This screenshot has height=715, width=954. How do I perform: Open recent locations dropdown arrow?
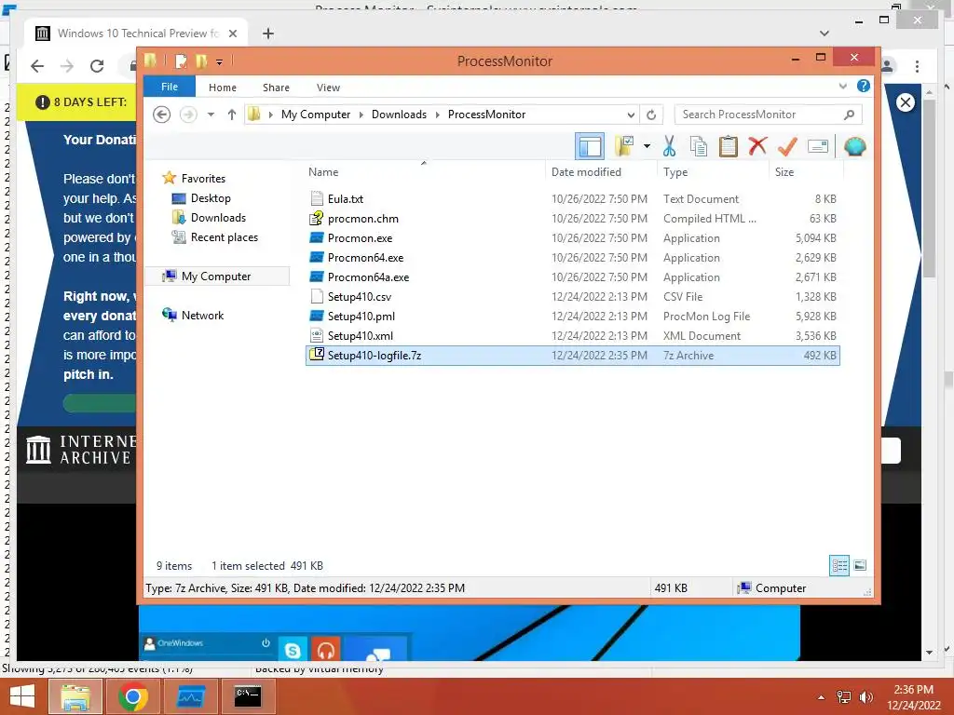(211, 115)
